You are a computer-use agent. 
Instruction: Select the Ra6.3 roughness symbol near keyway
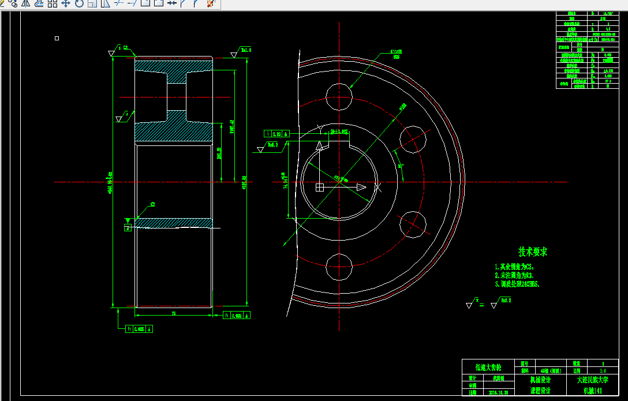(268, 147)
